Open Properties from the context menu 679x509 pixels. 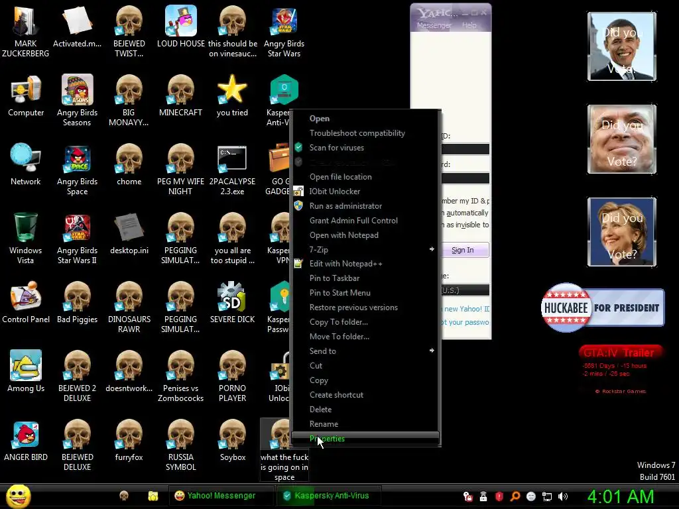tap(365, 439)
